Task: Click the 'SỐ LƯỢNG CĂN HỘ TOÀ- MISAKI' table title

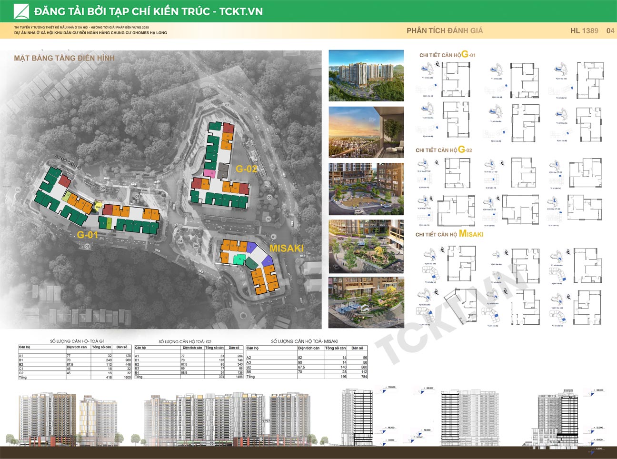Action: pyautogui.click(x=304, y=341)
